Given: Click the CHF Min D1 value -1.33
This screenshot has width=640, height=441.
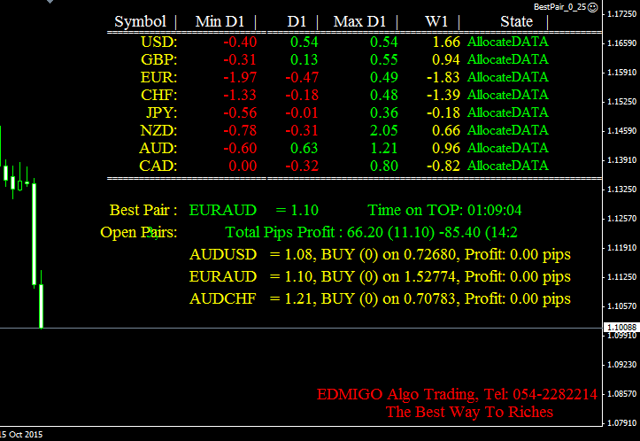Looking at the screenshot, I should tap(240, 95).
